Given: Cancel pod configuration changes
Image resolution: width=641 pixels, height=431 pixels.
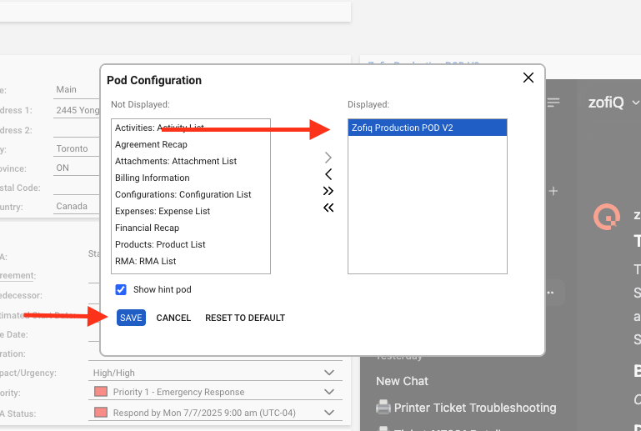Looking at the screenshot, I should pos(173,318).
